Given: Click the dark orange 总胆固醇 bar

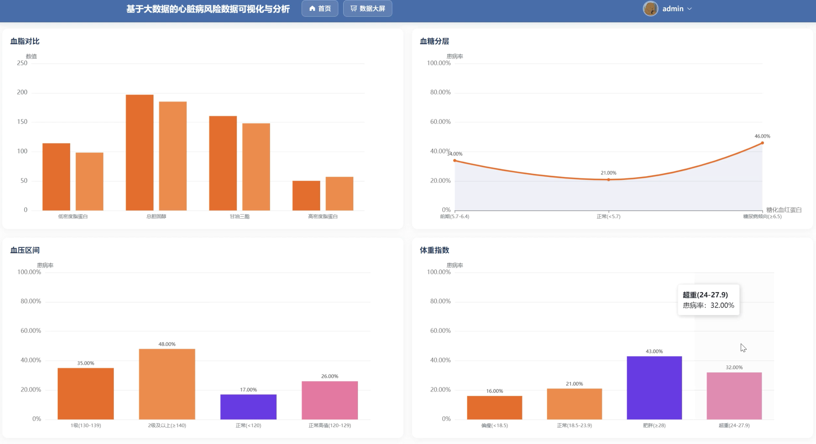Looking at the screenshot, I should [139, 152].
